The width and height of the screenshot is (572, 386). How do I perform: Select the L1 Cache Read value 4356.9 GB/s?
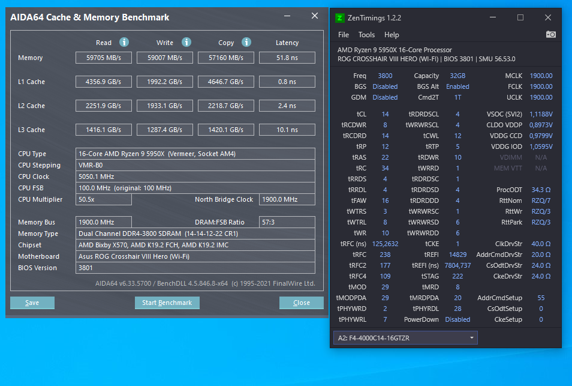pyautogui.click(x=104, y=82)
